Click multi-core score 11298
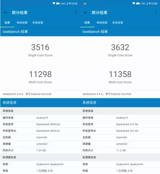 (40, 74)
